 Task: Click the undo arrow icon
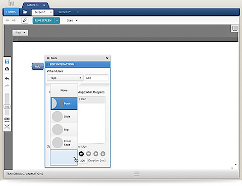click(x=7, y=78)
